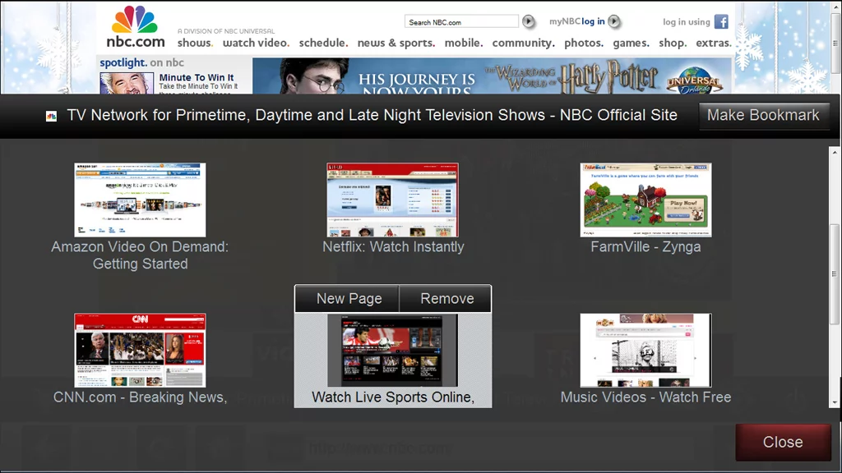Open the FarmVille Zynga thumbnail

point(645,200)
